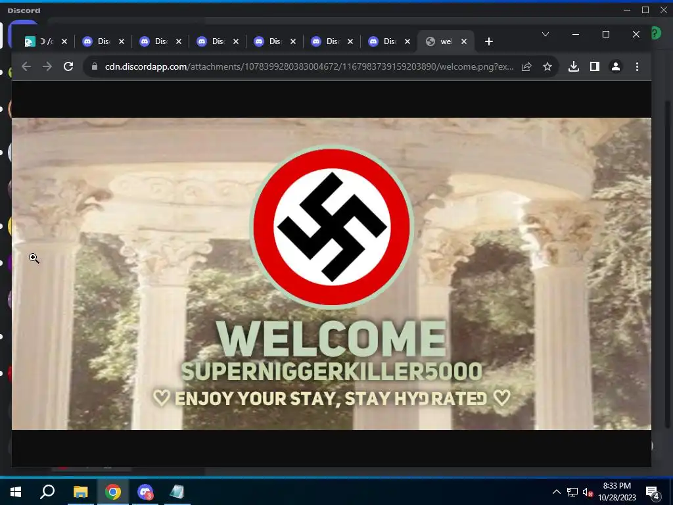View site information via the lock icon

click(95, 66)
